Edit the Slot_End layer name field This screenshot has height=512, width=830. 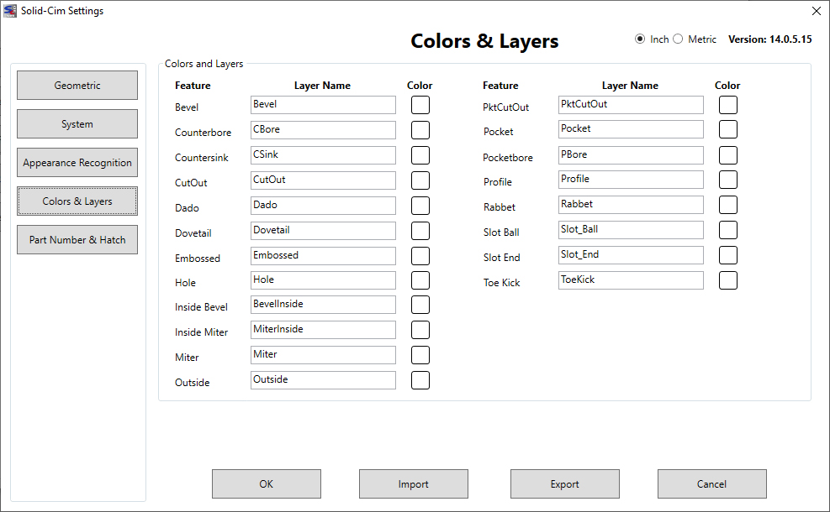[631, 255]
